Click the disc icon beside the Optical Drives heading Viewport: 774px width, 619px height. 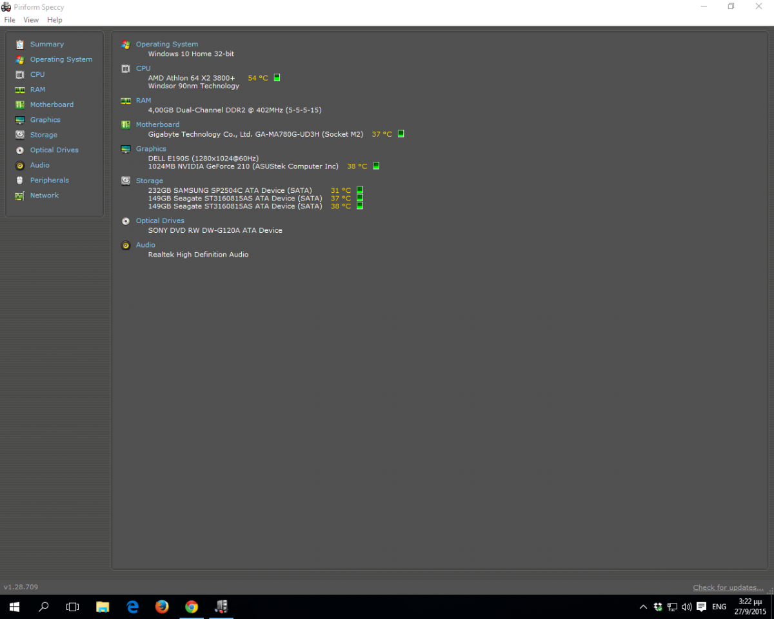[x=126, y=221]
